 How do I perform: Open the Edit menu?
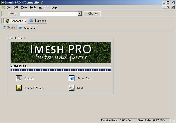pos(16,7)
